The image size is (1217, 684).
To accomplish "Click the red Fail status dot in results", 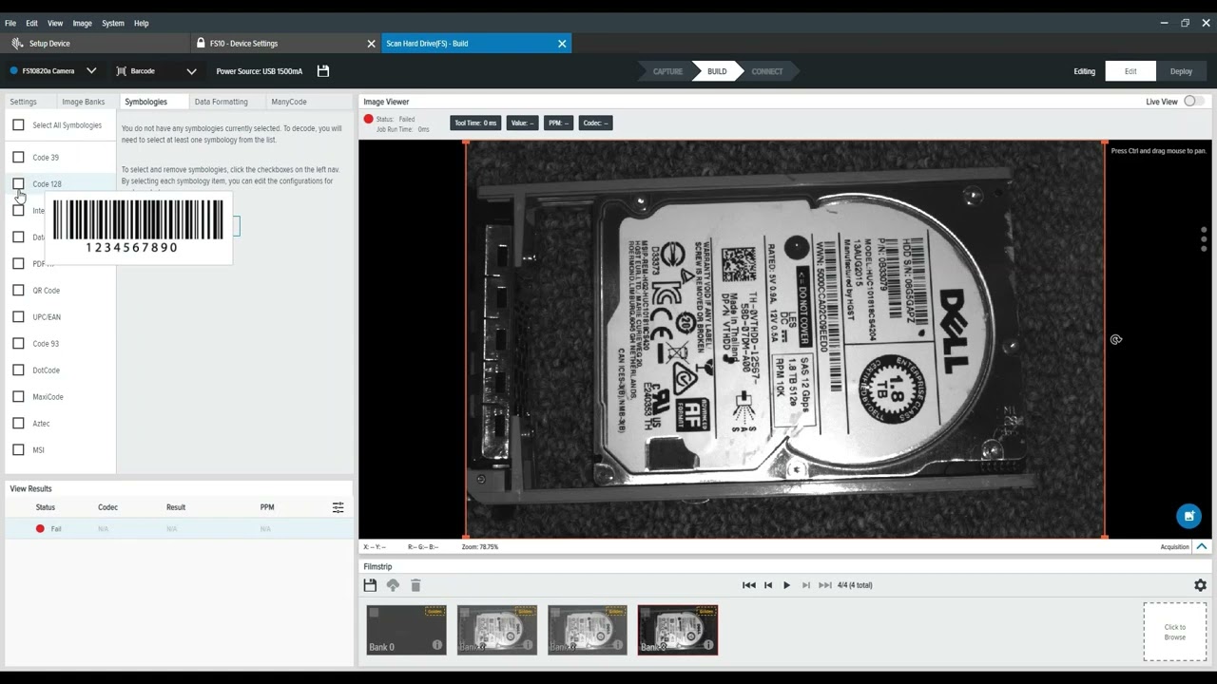I will 40,528.
